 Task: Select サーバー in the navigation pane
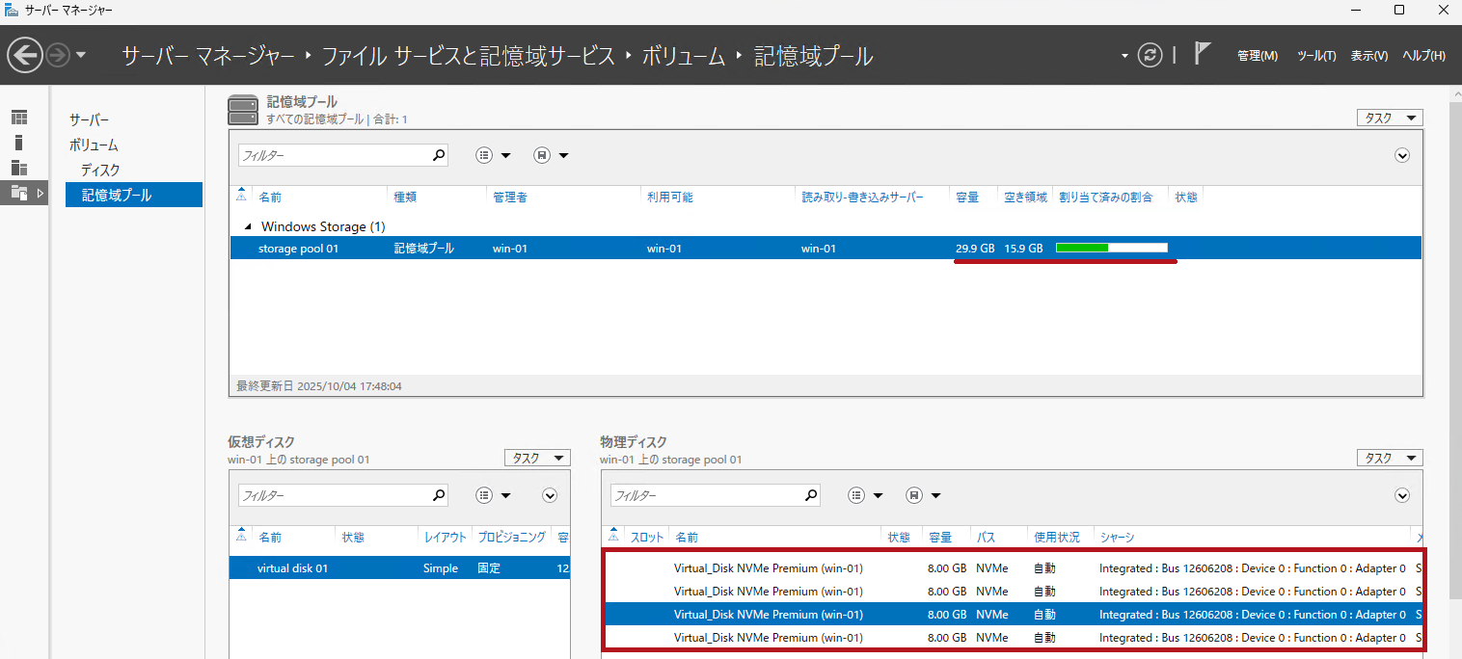tap(89, 119)
